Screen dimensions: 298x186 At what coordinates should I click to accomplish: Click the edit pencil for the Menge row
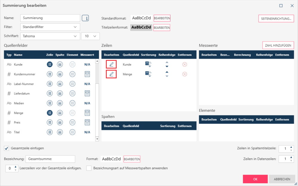tap(111, 74)
